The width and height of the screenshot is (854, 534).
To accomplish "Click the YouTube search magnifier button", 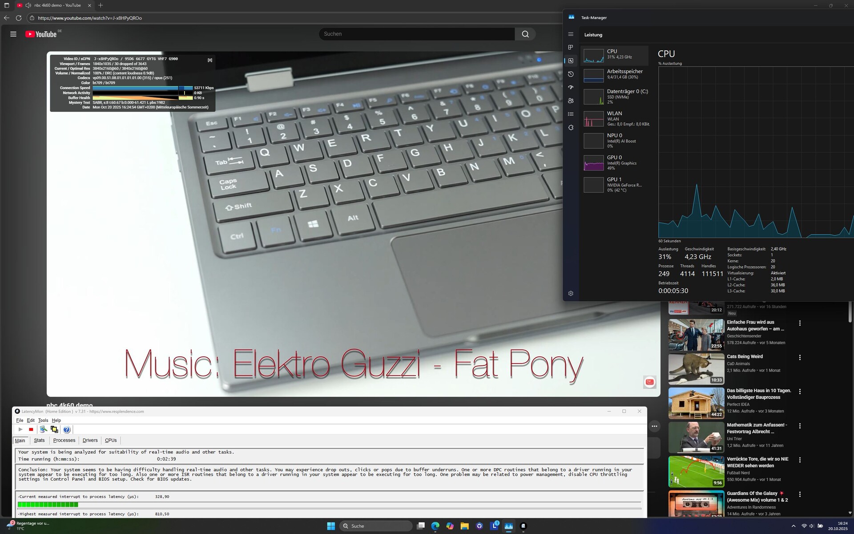I will click(525, 34).
